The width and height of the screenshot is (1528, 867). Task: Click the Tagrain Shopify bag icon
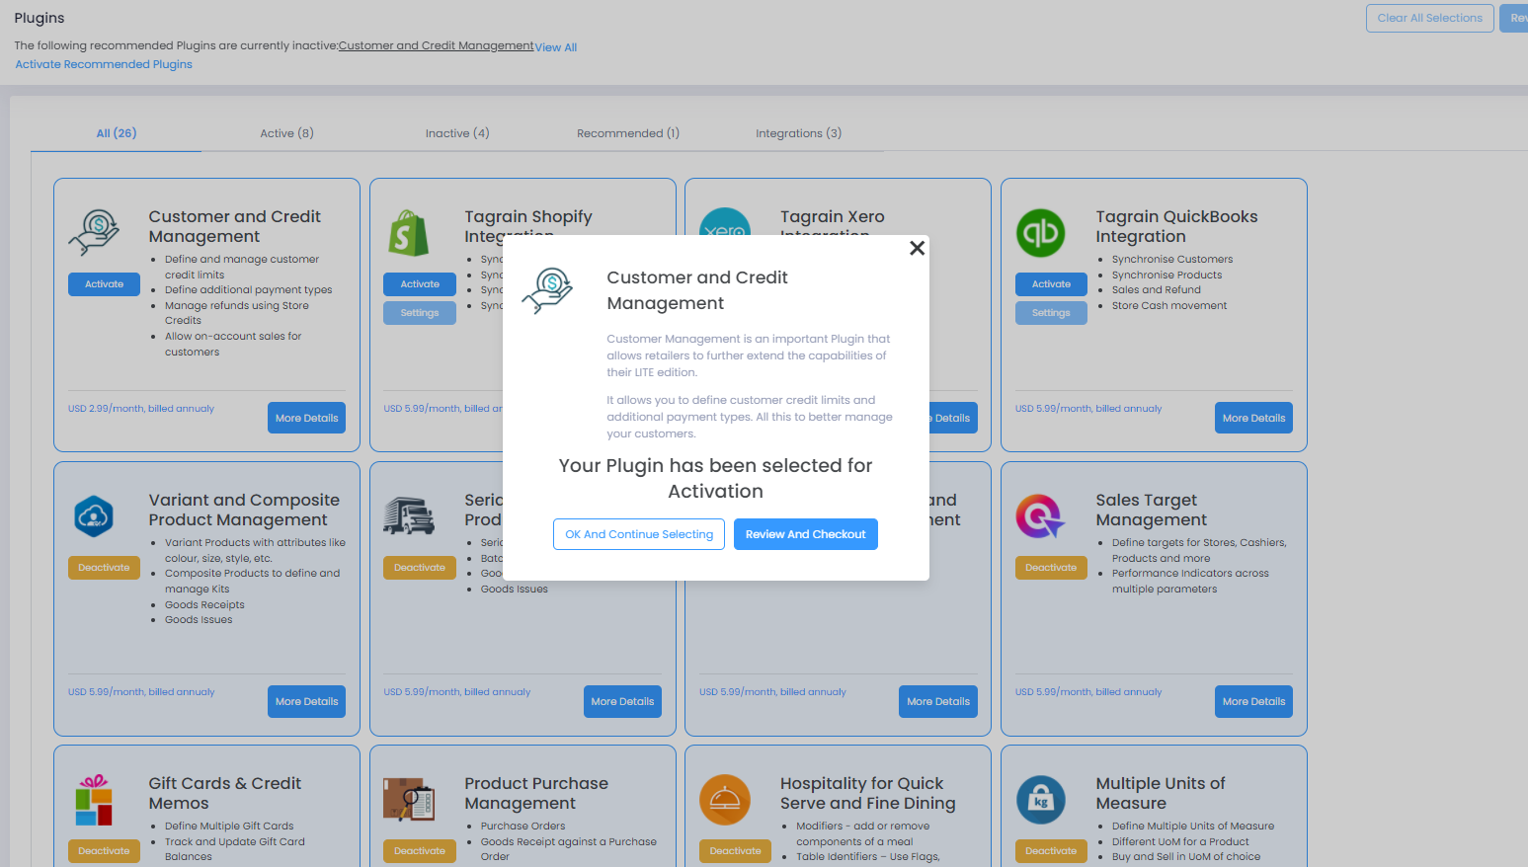pos(409,233)
